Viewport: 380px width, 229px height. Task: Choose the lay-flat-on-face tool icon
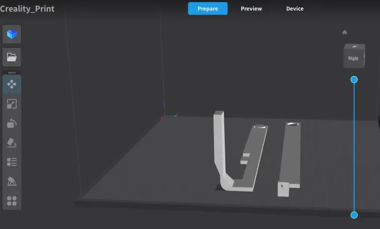11,142
